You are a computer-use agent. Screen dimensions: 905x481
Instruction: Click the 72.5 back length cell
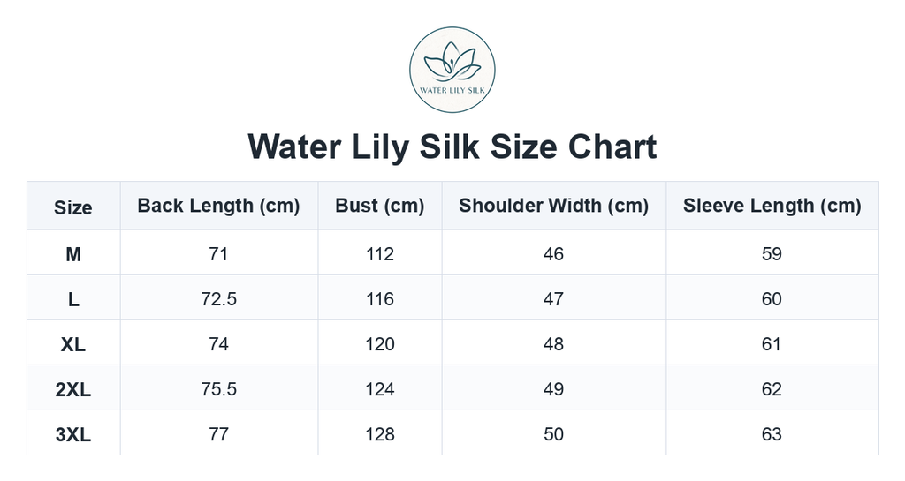pyautogui.click(x=219, y=299)
